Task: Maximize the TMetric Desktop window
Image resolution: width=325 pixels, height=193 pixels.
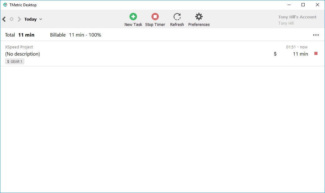Action: click(x=303, y=5)
